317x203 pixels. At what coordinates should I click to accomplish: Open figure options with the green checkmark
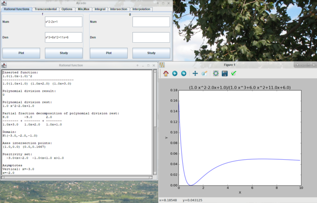[x=234, y=73]
